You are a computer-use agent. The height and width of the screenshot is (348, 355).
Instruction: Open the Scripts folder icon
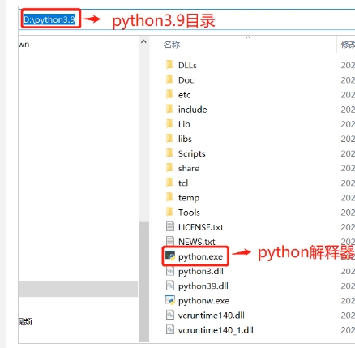click(x=169, y=153)
